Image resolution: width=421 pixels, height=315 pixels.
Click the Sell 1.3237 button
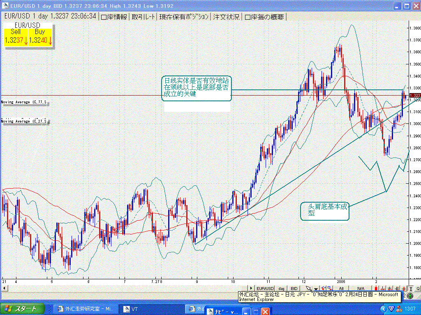coord(16,38)
